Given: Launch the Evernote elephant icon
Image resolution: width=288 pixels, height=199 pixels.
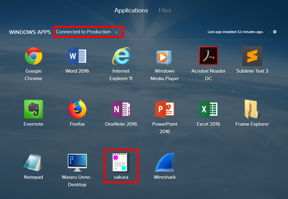Looking at the screenshot, I should coord(33,109).
